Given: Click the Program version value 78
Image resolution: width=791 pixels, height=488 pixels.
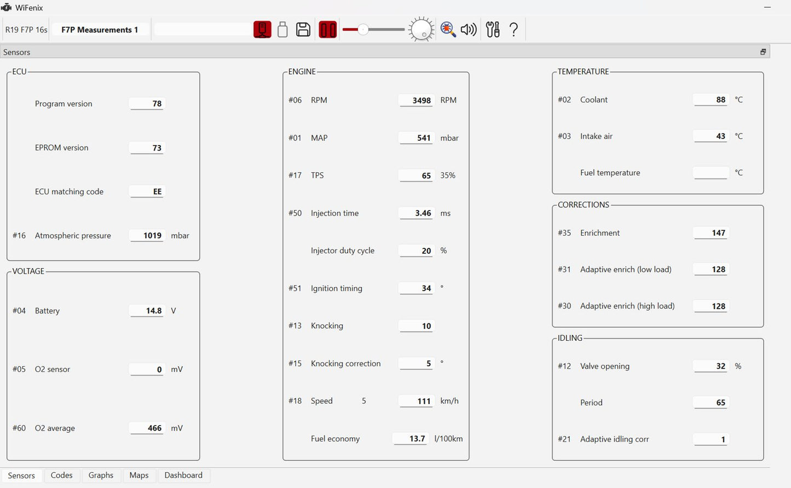Looking at the screenshot, I should (x=147, y=103).
